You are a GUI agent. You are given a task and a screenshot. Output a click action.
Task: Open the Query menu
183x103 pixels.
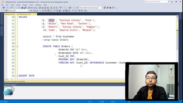pos(18,5)
